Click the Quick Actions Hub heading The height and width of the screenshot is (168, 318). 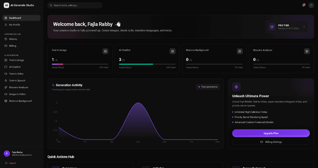[61, 157]
